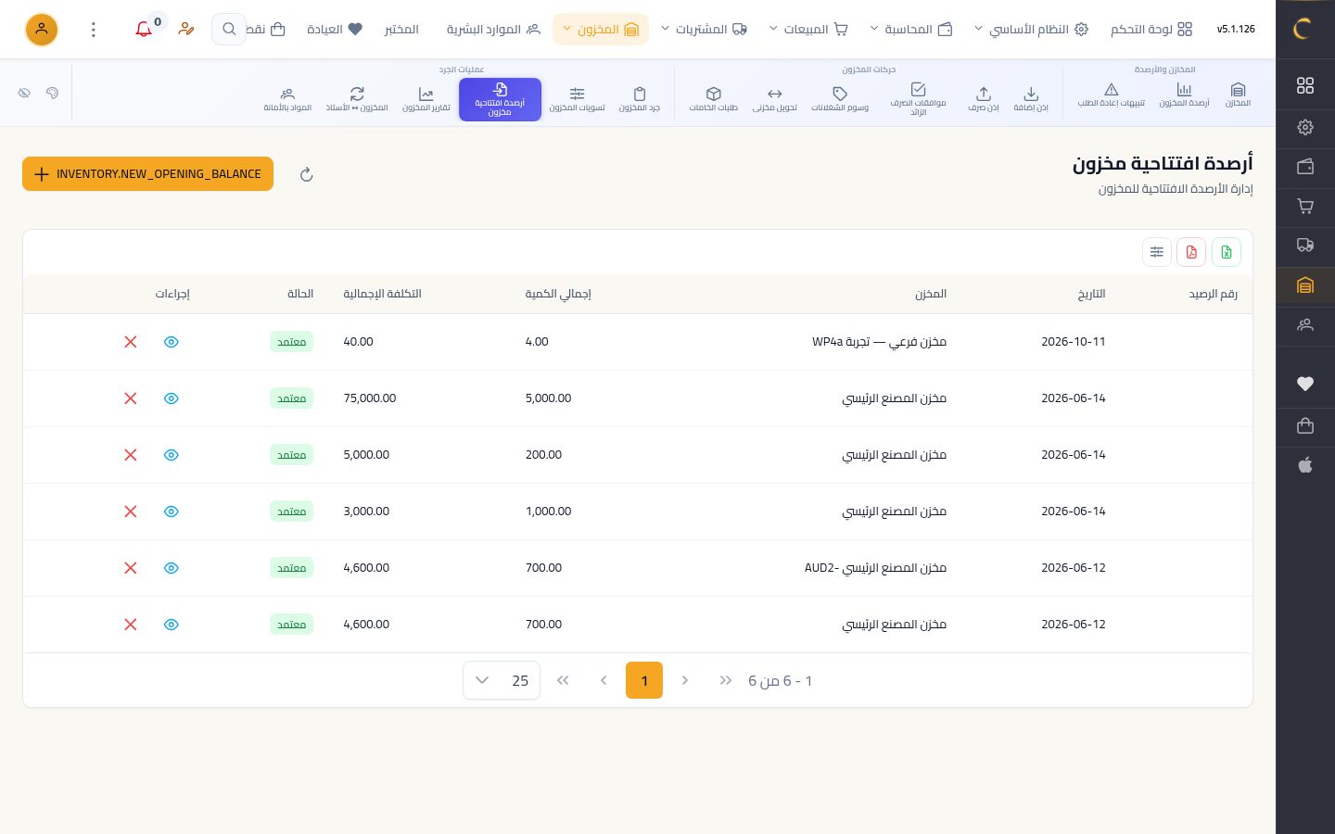Image resolution: width=1335 pixels, height=834 pixels.
Task: Expand the المشتريات purchases menu
Action: click(703, 30)
